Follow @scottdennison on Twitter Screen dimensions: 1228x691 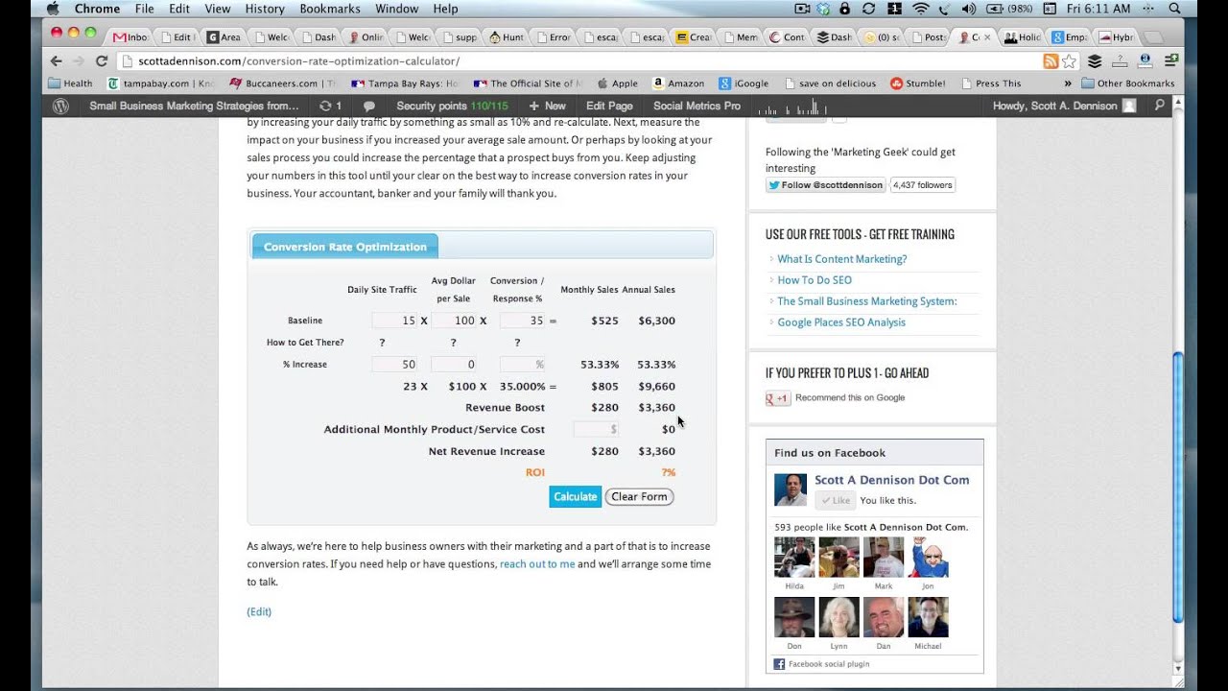click(x=825, y=185)
